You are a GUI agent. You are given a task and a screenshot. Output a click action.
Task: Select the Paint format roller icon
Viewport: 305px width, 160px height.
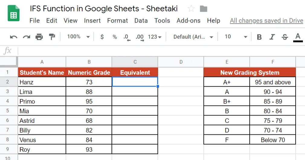[52, 37]
